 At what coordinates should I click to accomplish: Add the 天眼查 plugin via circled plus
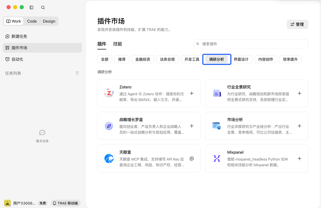192,159
